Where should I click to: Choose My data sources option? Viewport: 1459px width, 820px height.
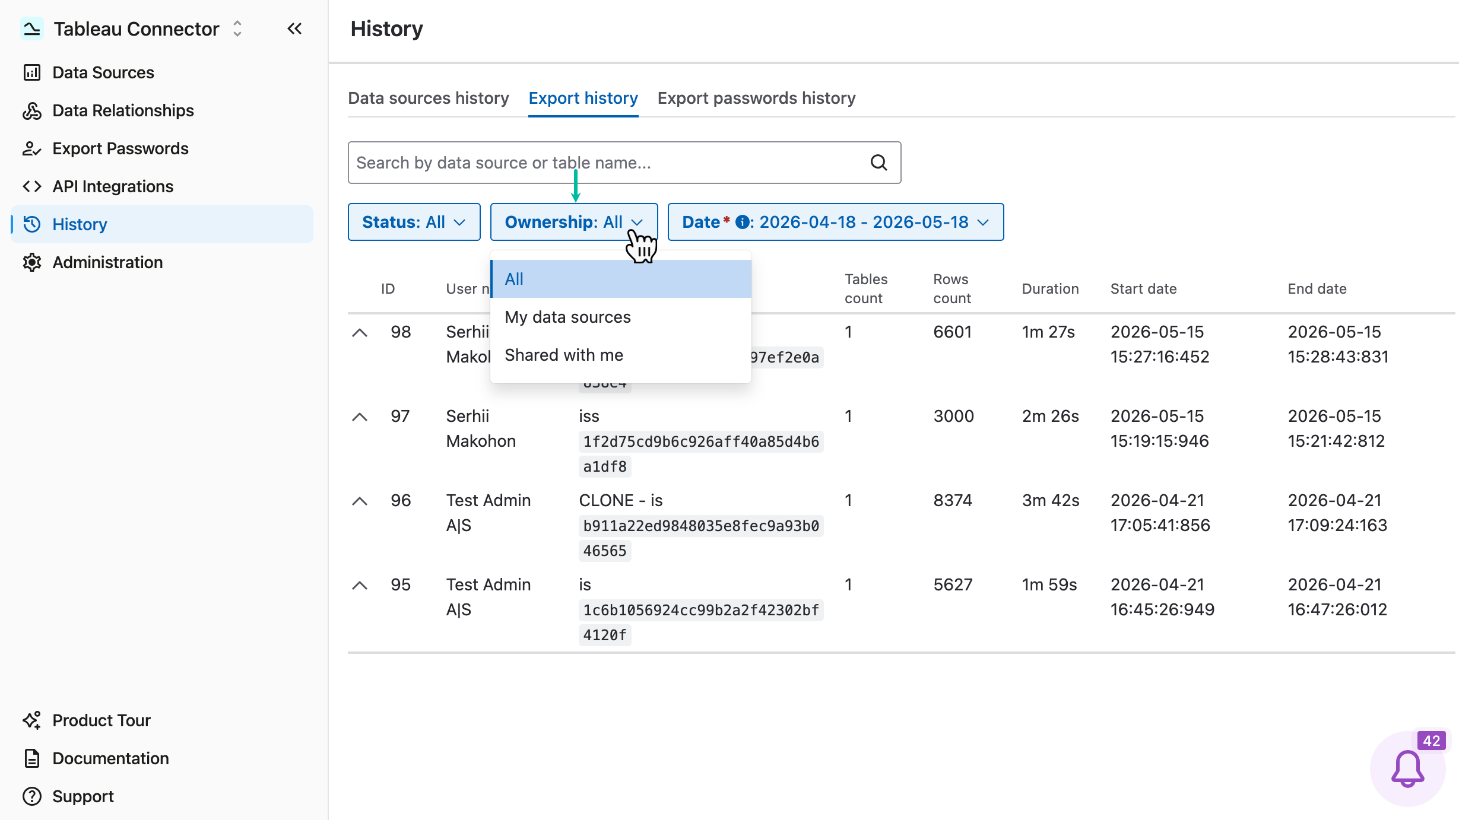(621, 317)
